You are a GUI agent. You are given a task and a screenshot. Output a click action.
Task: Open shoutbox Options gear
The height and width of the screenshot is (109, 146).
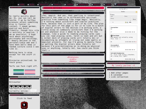[x=111, y=15]
